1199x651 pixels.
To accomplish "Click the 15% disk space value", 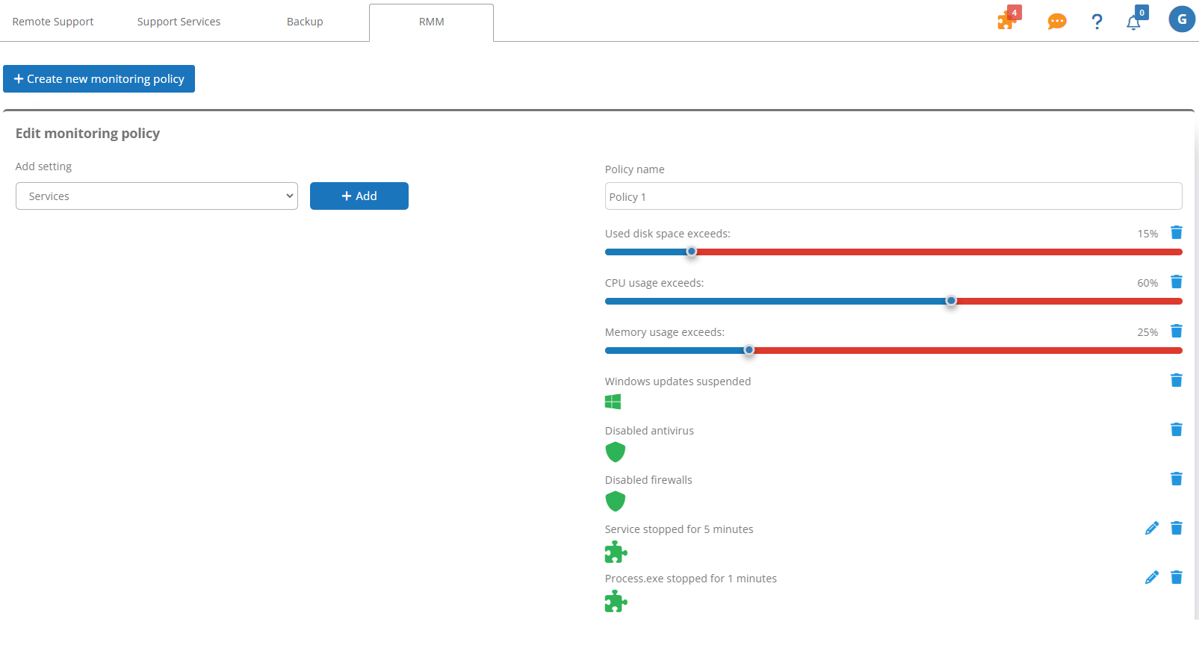I will click(x=1147, y=234).
